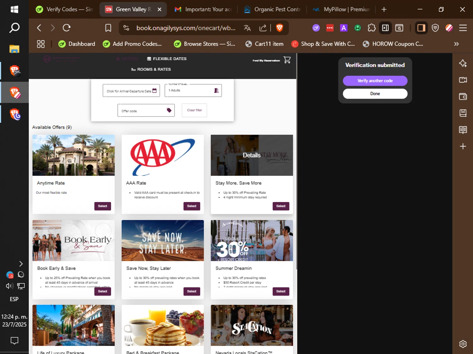473x354 pixels.
Task: Open Browse Stores bookmark
Action: (x=204, y=44)
